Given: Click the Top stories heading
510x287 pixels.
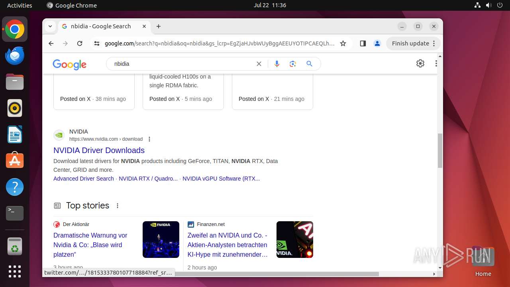Looking at the screenshot, I should (88, 206).
